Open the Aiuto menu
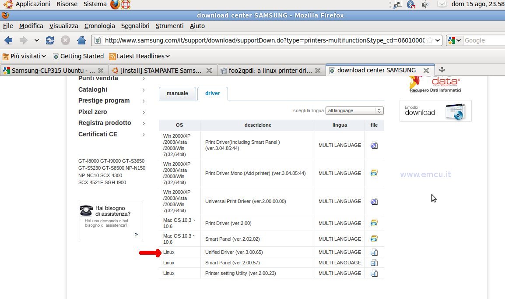The width and height of the screenshot is (505, 299). 197,26
